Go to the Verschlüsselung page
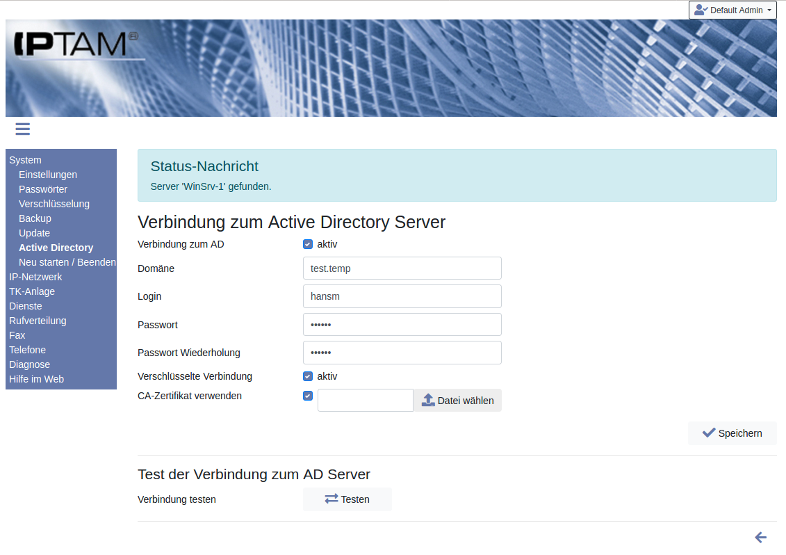 (x=54, y=204)
